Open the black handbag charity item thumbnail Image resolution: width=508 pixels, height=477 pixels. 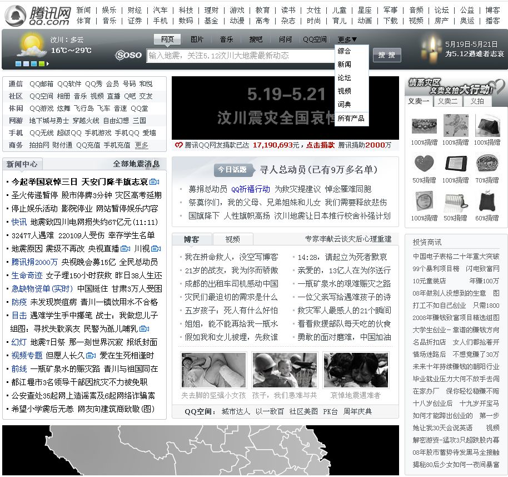pos(487,126)
